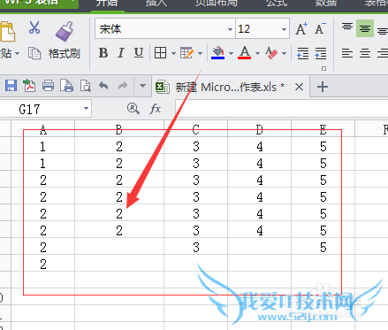
Task: Open the font size dropdown arrow
Action: tap(284, 29)
